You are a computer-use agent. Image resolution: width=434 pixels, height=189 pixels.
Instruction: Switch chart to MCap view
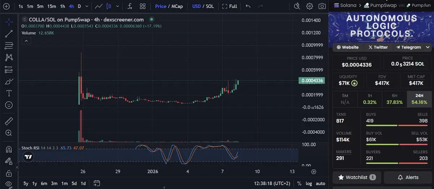click(x=177, y=6)
